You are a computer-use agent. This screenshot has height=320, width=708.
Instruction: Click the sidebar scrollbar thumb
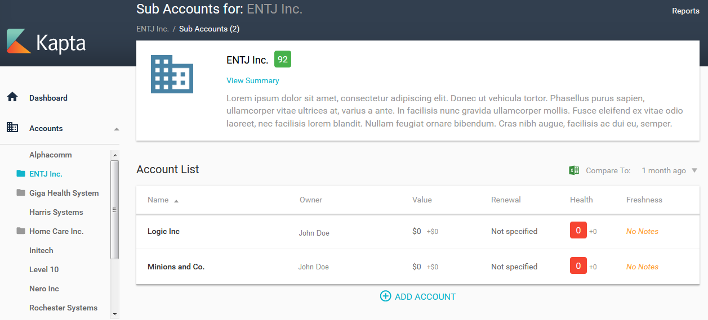coord(115,209)
